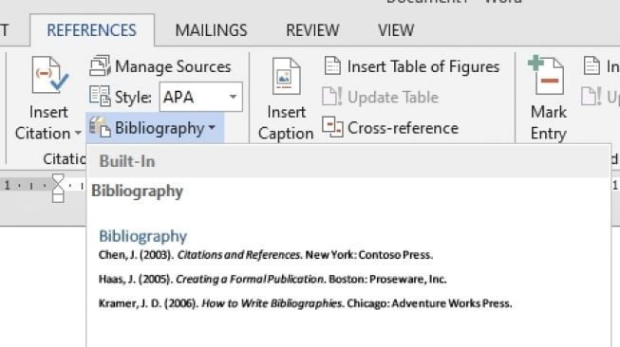Select the built-in Bibliography gallery entry
The width and height of the screenshot is (620, 347).
point(348,262)
